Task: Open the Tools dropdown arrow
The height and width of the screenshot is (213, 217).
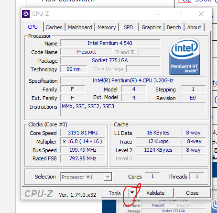Action: pos(132,193)
